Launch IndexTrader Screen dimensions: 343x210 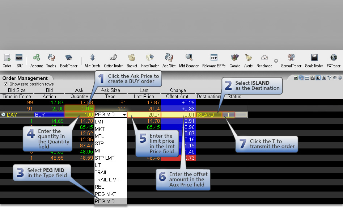click(x=150, y=61)
